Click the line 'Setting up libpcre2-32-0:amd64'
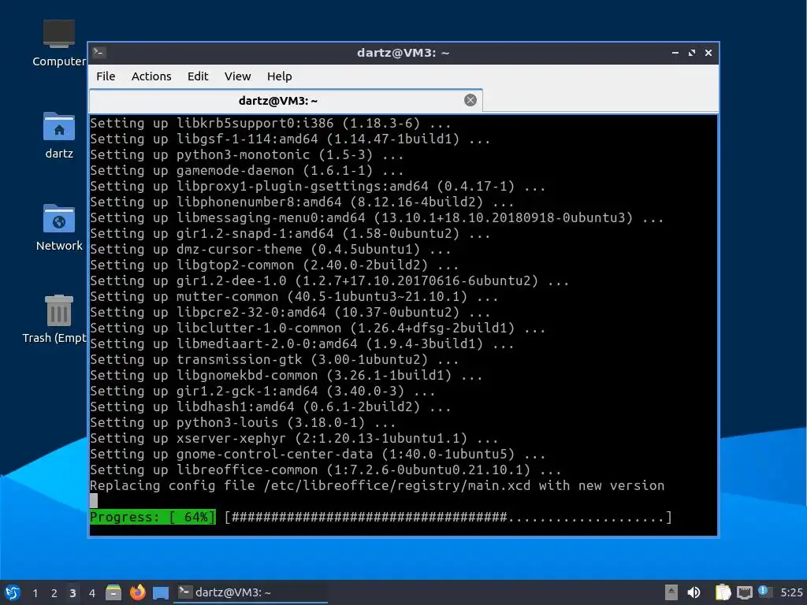 coord(290,312)
